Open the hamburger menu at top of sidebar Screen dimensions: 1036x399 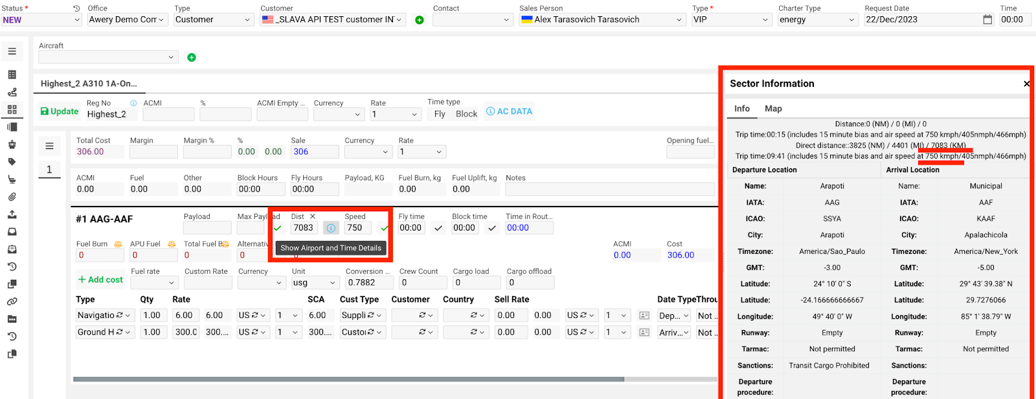[x=12, y=51]
